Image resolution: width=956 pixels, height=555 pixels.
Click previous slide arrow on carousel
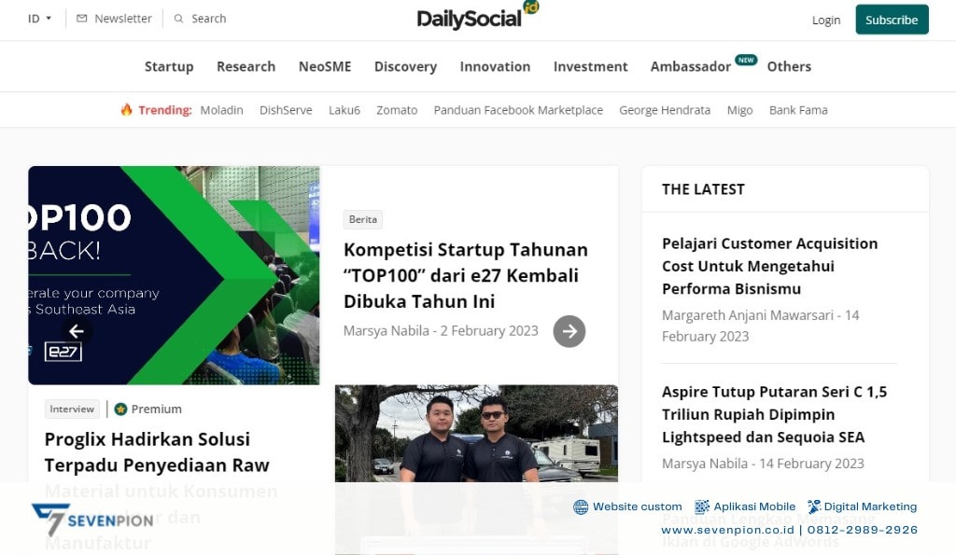(77, 331)
